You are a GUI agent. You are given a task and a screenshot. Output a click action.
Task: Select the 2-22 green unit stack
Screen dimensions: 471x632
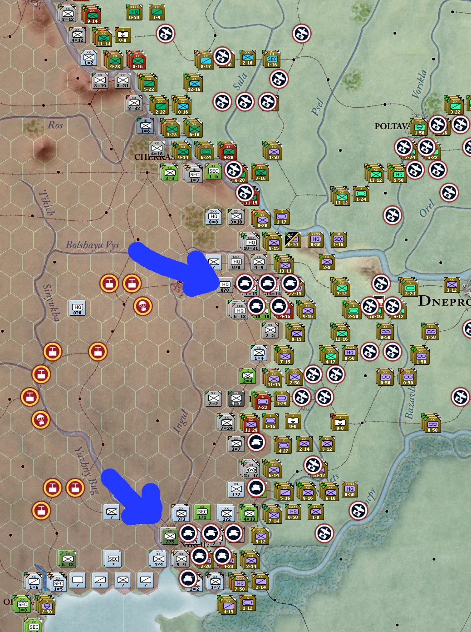(x=160, y=106)
